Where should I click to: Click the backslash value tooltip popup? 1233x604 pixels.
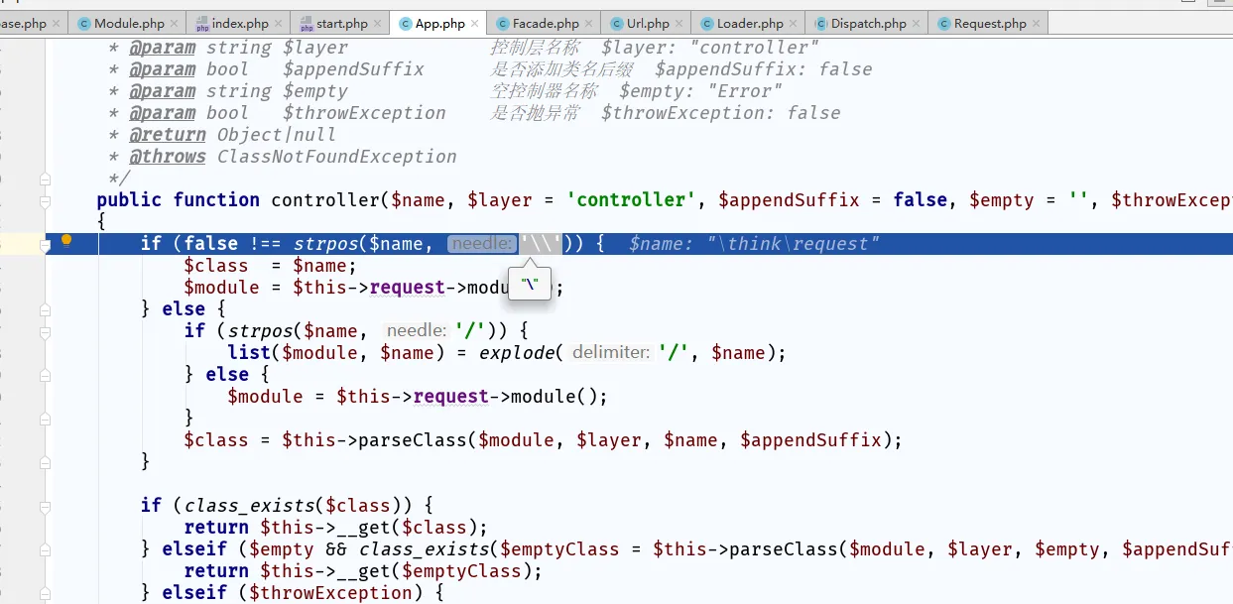click(531, 285)
